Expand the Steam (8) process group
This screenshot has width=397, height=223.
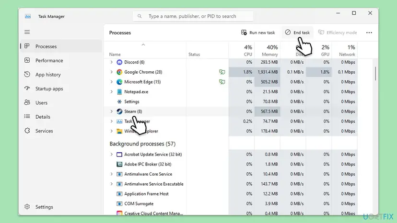coord(111,111)
